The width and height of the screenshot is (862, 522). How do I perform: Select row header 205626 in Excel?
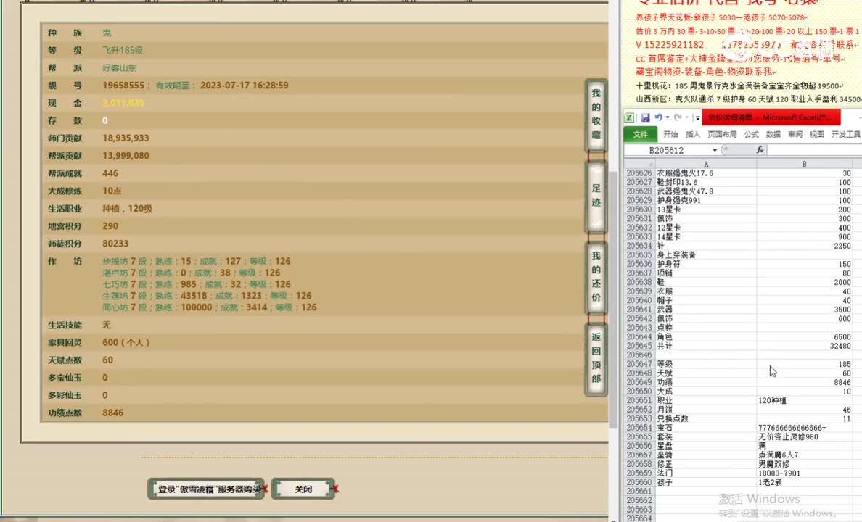point(639,173)
